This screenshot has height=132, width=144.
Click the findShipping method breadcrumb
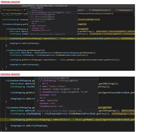click(x=96, y=14)
